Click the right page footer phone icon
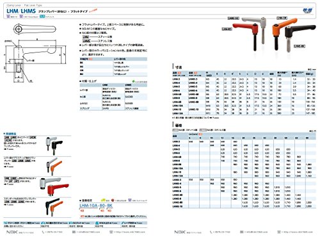 [211, 232]
